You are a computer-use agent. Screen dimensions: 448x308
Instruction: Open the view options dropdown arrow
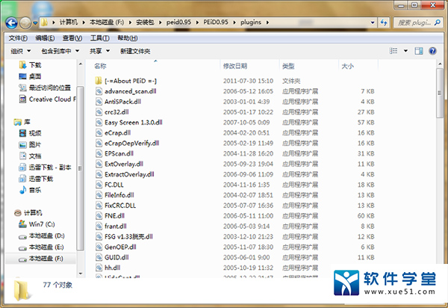tap(405, 51)
